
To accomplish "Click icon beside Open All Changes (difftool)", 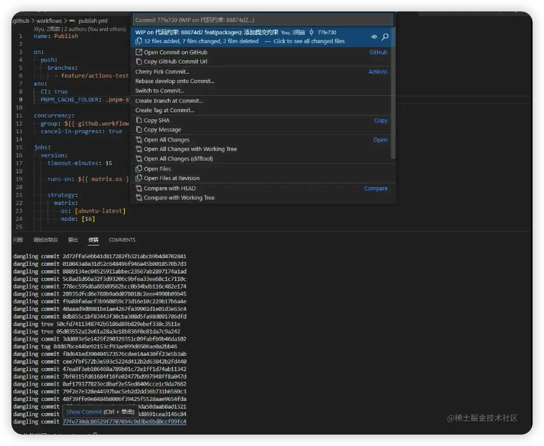I will click(139, 159).
